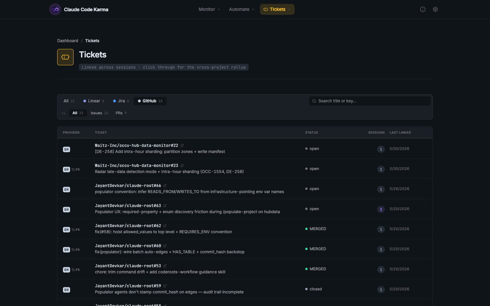Click 'Radar late-data detection mode' ticket title
The image size is (490, 306).
coord(169,172)
